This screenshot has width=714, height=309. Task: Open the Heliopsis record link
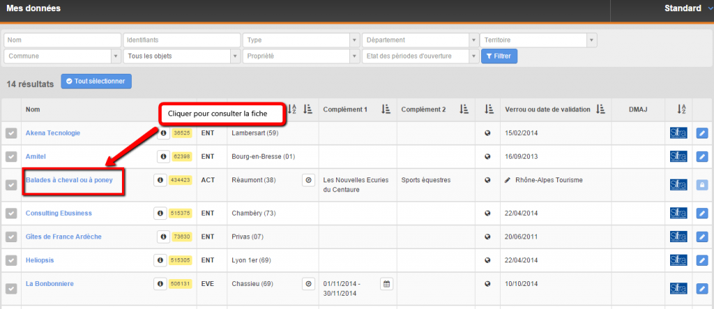(x=39, y=260)
